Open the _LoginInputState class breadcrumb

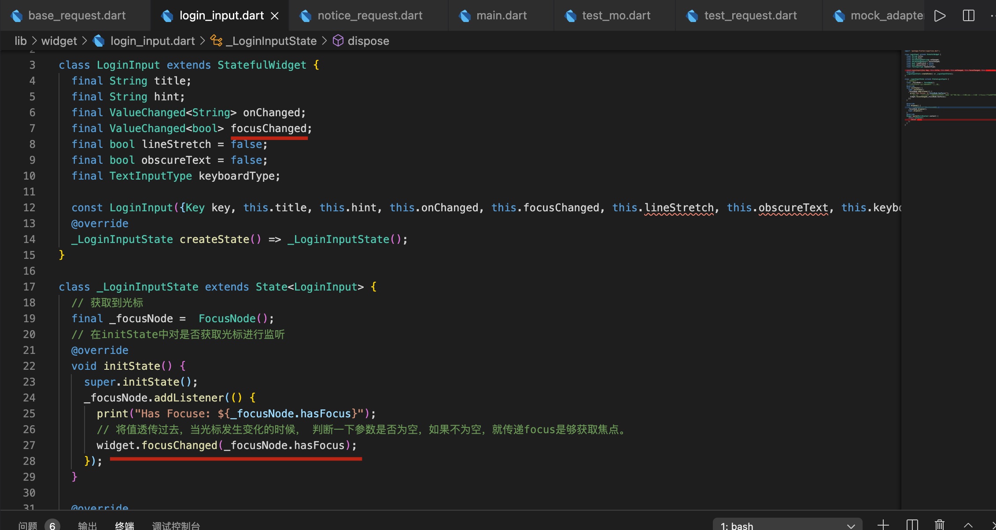[271, 41]
